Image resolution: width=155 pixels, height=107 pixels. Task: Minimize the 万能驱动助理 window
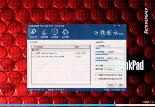[x=119, y=26]
